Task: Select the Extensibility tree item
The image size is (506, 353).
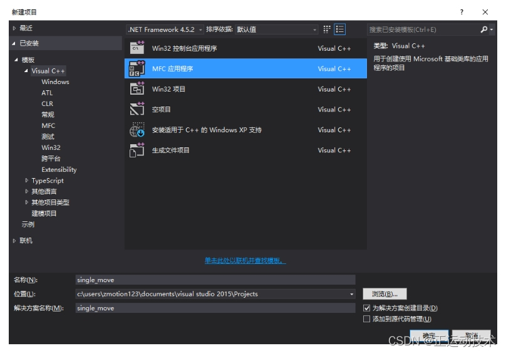Action: point(59,169)
